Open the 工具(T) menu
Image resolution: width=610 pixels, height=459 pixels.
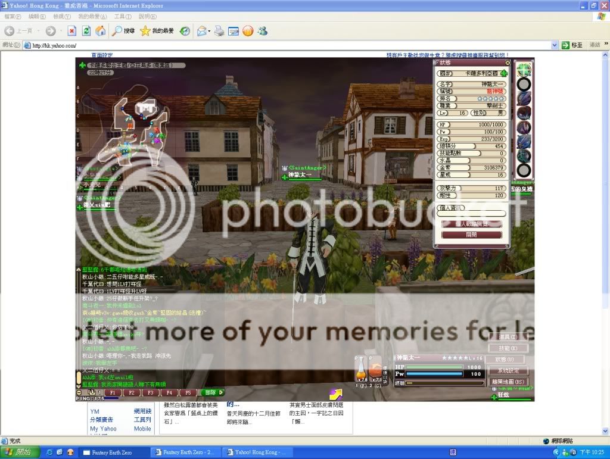coord(123,17)
